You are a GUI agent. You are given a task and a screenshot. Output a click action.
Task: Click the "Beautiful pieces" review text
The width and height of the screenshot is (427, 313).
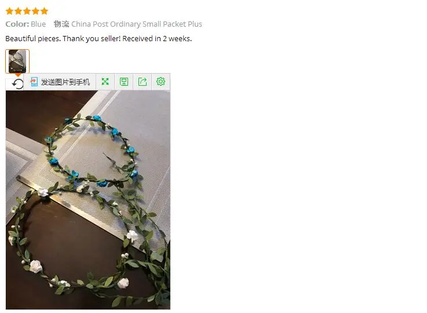pyautogui.click(x=98, y=39)
